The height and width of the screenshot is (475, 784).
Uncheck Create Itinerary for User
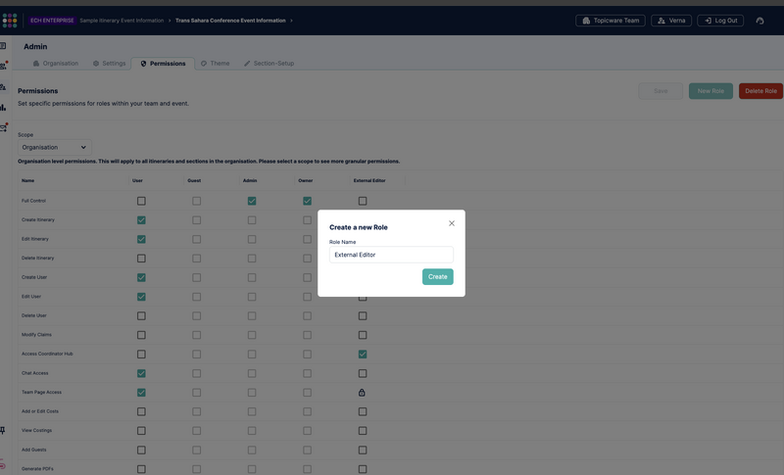(141, 219)
